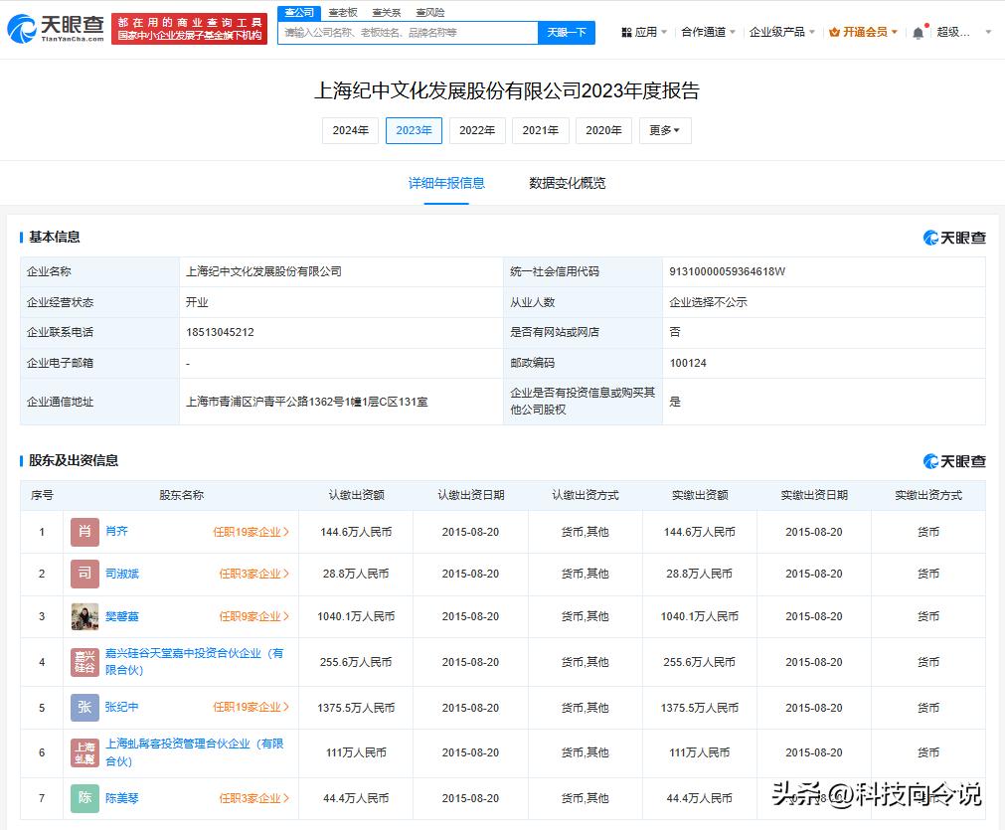Open shareholder link 陈美琴

pos(122,798)
